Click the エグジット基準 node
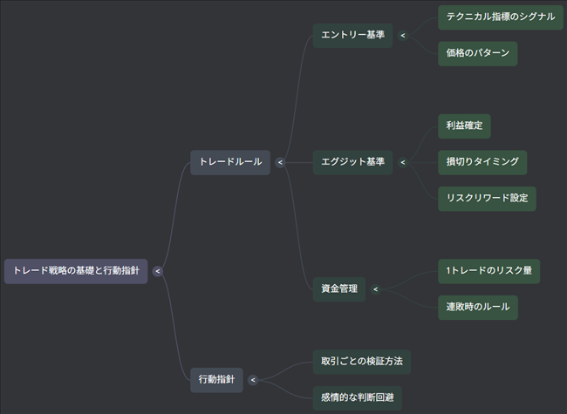Screen dimensions: 567x414 coord(352,162)
